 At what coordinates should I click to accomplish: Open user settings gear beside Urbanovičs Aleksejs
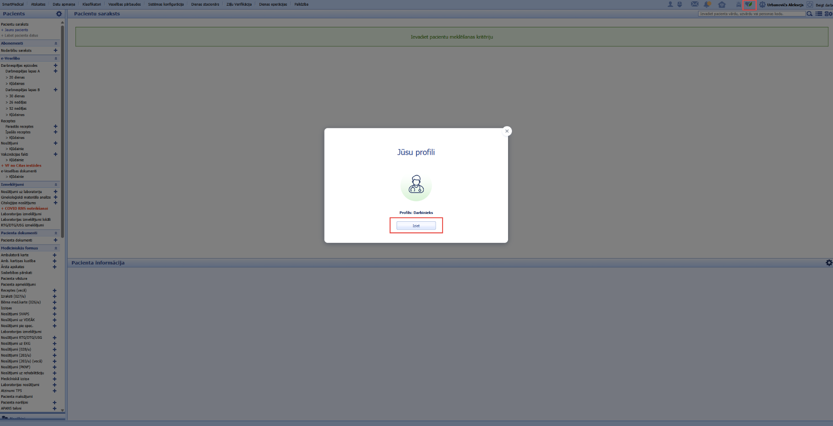click(762, 4)
